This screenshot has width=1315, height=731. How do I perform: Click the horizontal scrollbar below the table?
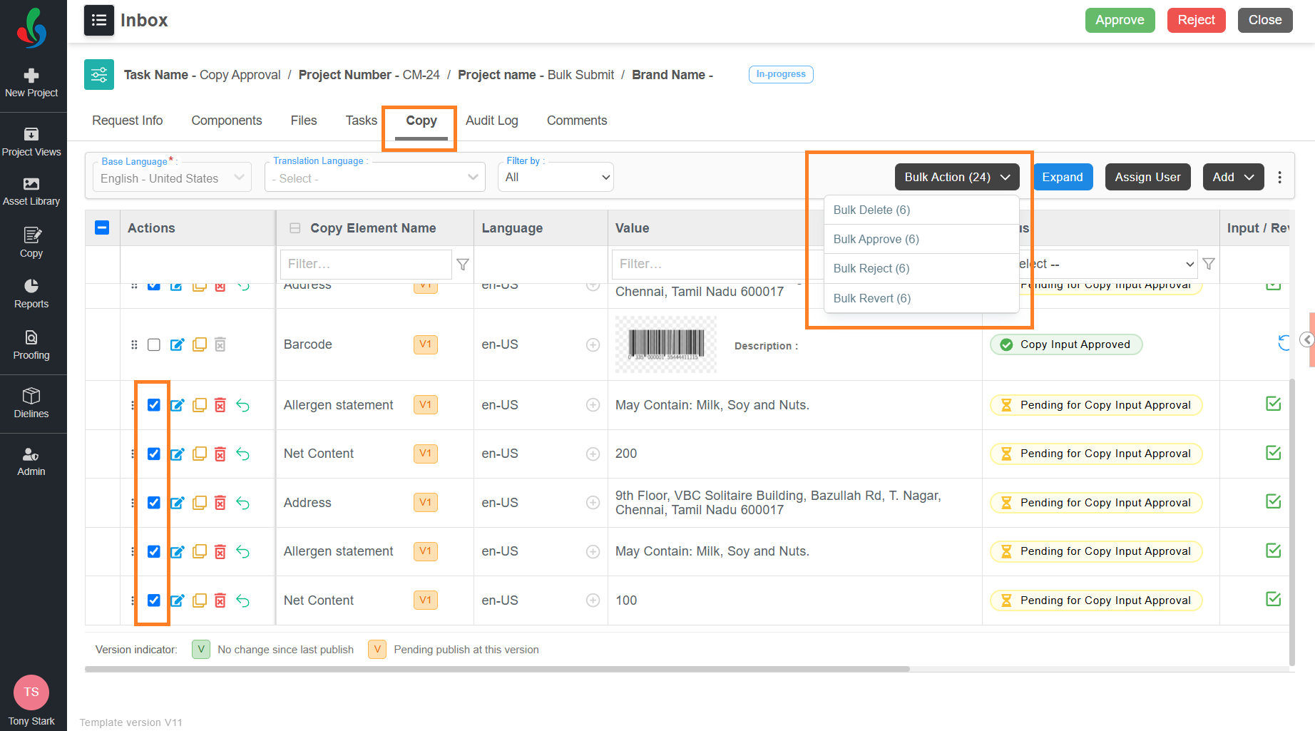coord(497,669)
